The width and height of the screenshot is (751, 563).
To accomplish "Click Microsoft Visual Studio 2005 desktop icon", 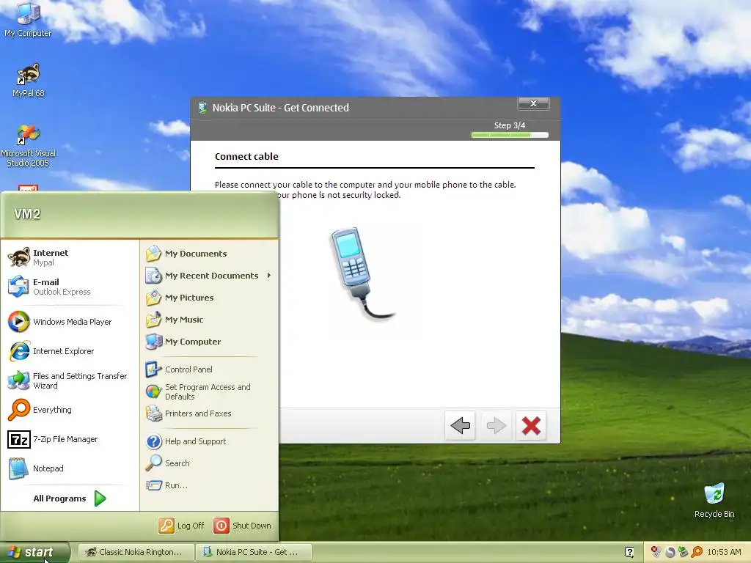I will [29, 145].
